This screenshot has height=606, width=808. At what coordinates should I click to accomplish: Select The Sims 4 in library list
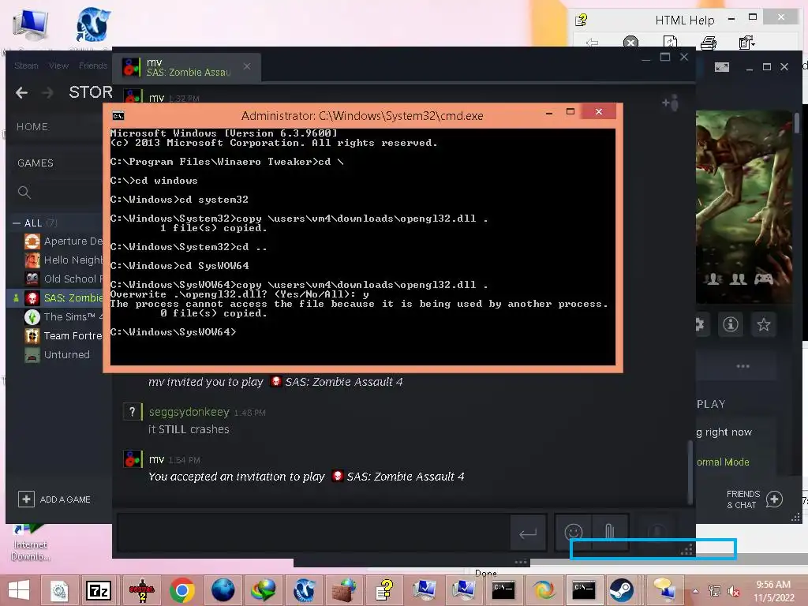pos(63,317)
